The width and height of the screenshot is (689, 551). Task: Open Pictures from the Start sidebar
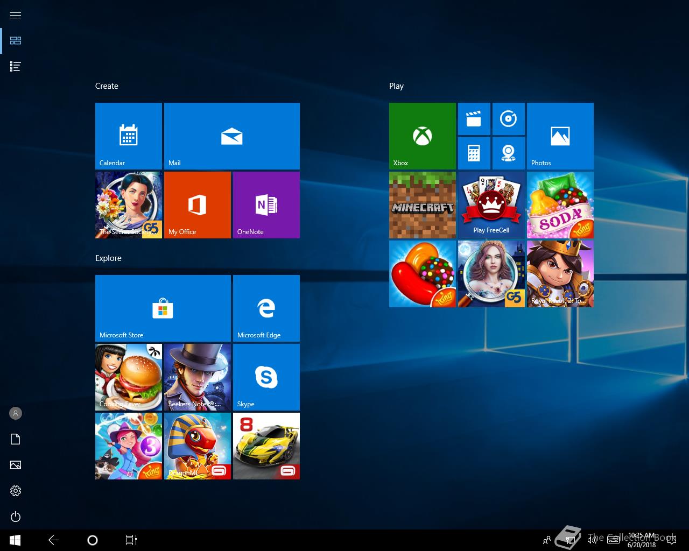(x=16, y=465)
